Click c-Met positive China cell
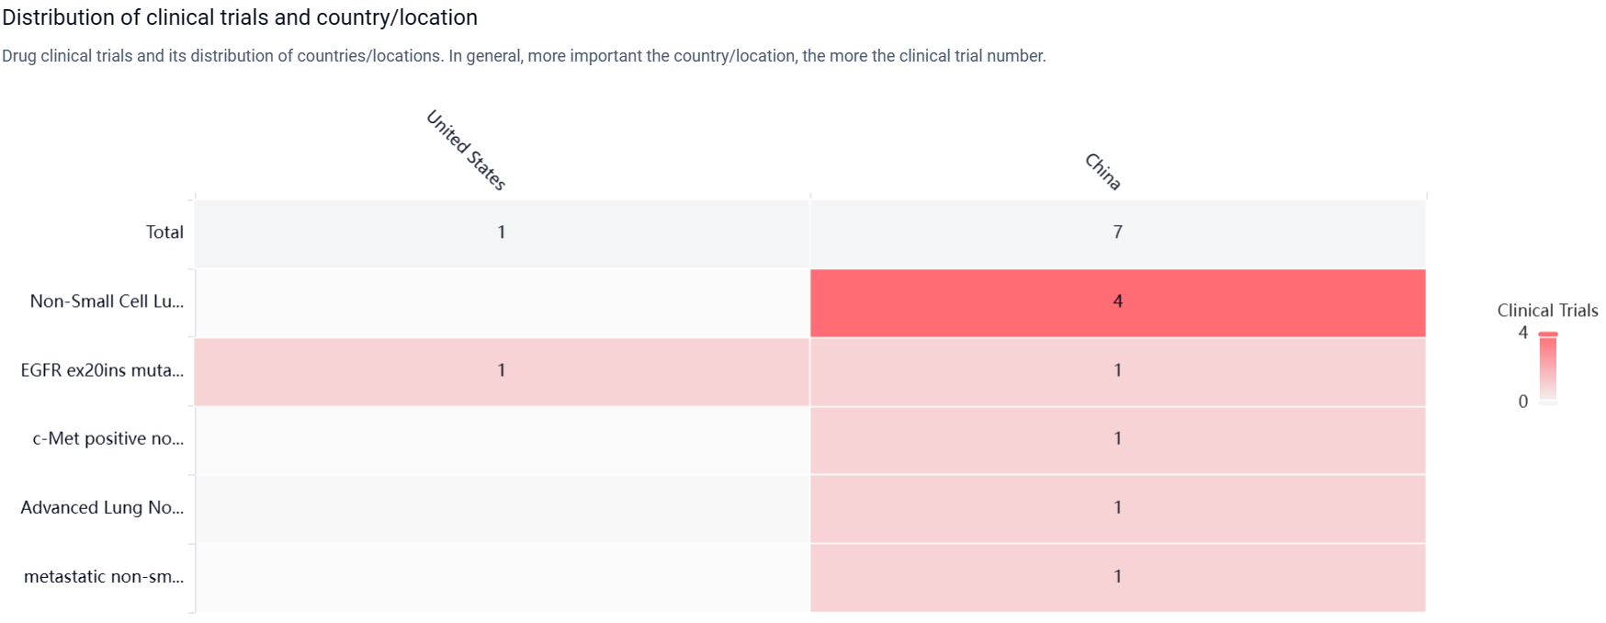Screen dimensions: 1606x623 pos(1117,439)
